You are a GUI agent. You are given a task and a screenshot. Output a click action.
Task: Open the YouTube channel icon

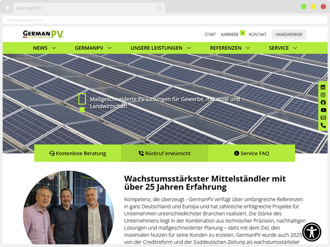(x=323, y=110)
